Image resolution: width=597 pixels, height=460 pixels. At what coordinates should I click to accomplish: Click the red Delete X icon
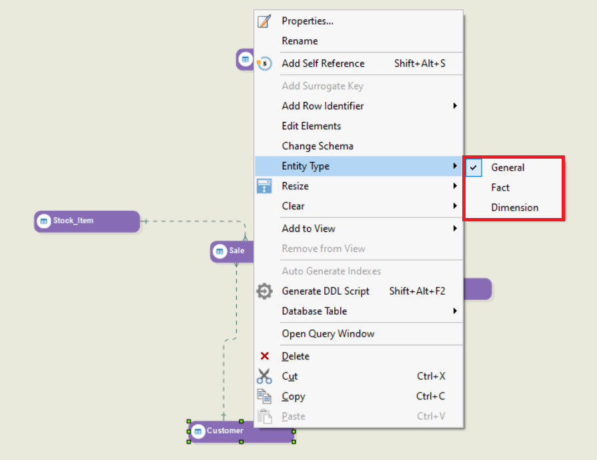coord(265,355)
